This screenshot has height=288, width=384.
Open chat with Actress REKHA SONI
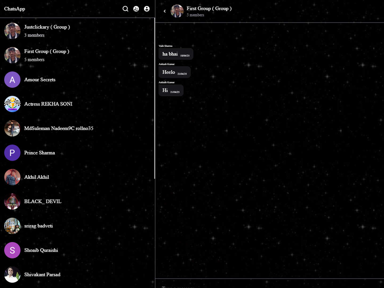tap(48, 104)
